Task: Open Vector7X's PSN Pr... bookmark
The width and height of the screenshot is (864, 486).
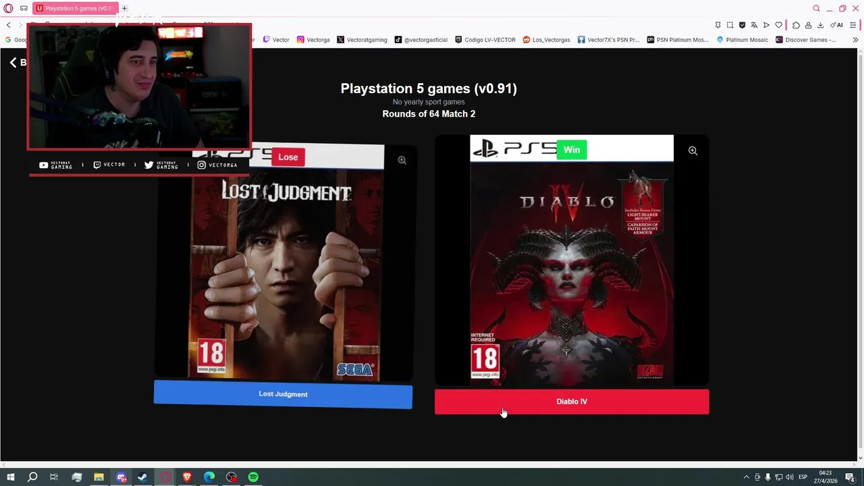Action: tap(608, 40)
